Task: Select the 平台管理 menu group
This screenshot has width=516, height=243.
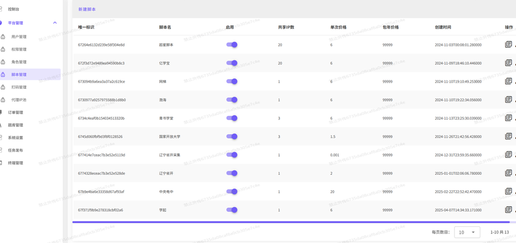Action: [x=15, y=23]
